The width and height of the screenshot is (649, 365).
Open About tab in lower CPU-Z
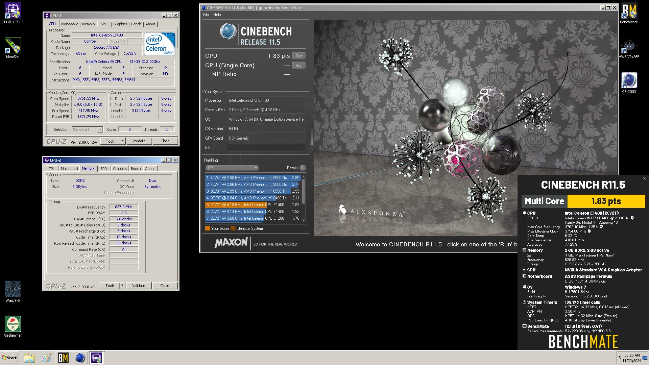click(150, 169)
